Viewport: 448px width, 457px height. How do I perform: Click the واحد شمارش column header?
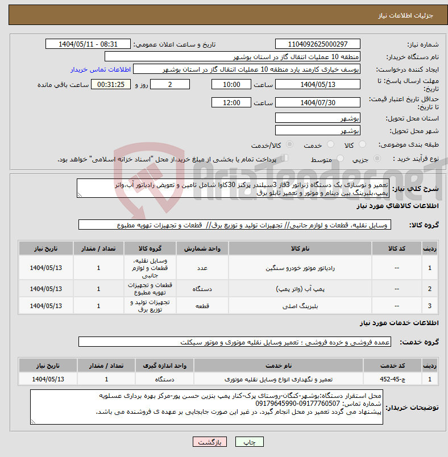pyautogui.click(x=202, y=248)
